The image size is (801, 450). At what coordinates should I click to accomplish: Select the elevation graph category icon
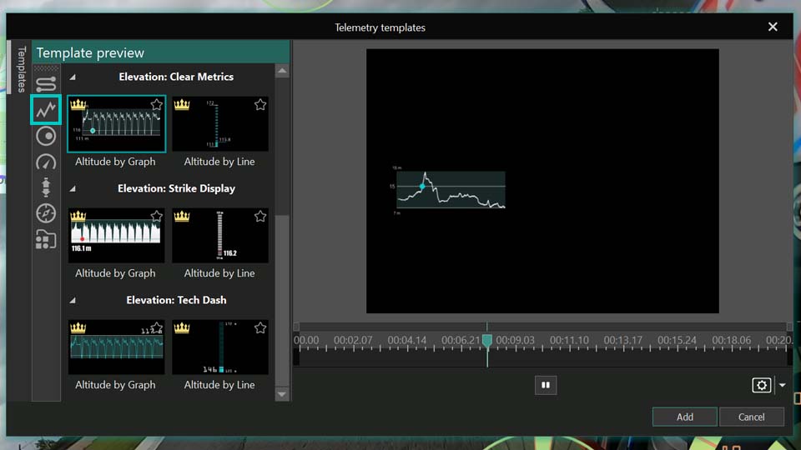pyautogui.click(x=46, y=109)
